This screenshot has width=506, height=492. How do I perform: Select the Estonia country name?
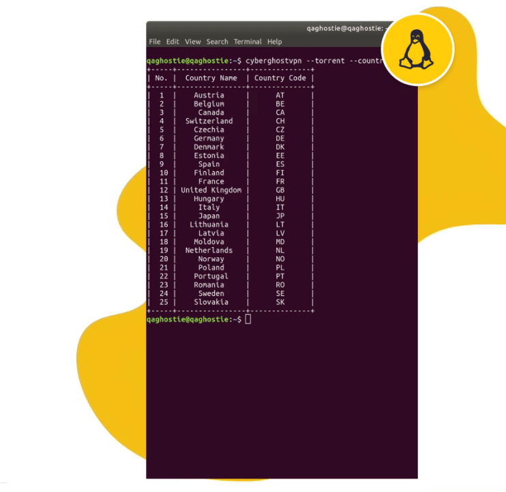pos(209,156)
